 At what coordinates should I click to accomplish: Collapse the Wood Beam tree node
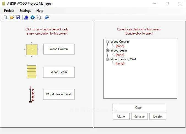(x=107, y=50)
